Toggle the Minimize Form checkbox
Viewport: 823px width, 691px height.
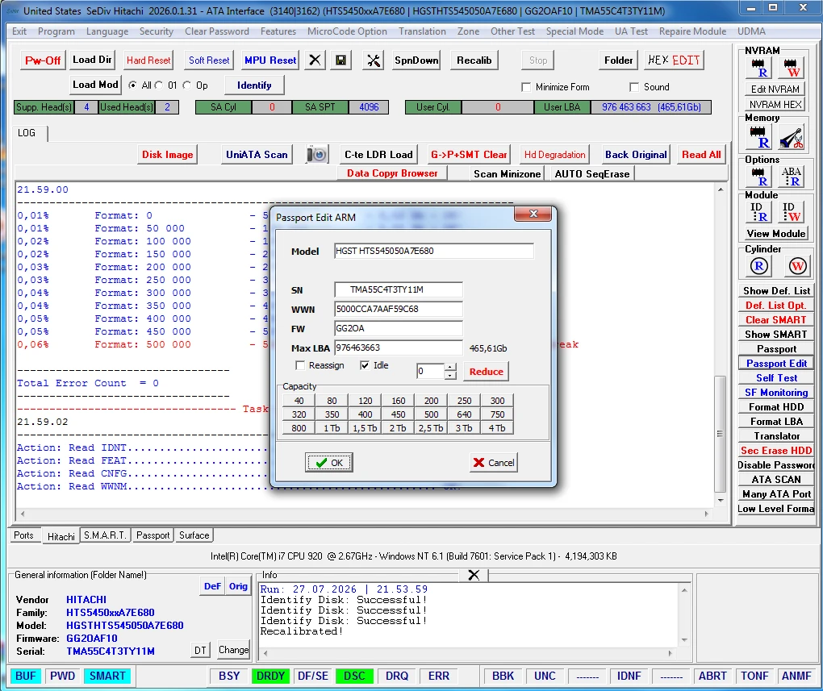526,87
